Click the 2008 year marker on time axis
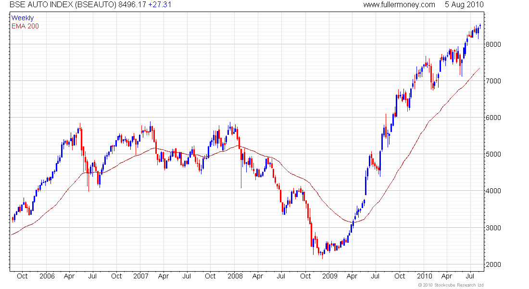529x289 pixels. coord(235,276)
